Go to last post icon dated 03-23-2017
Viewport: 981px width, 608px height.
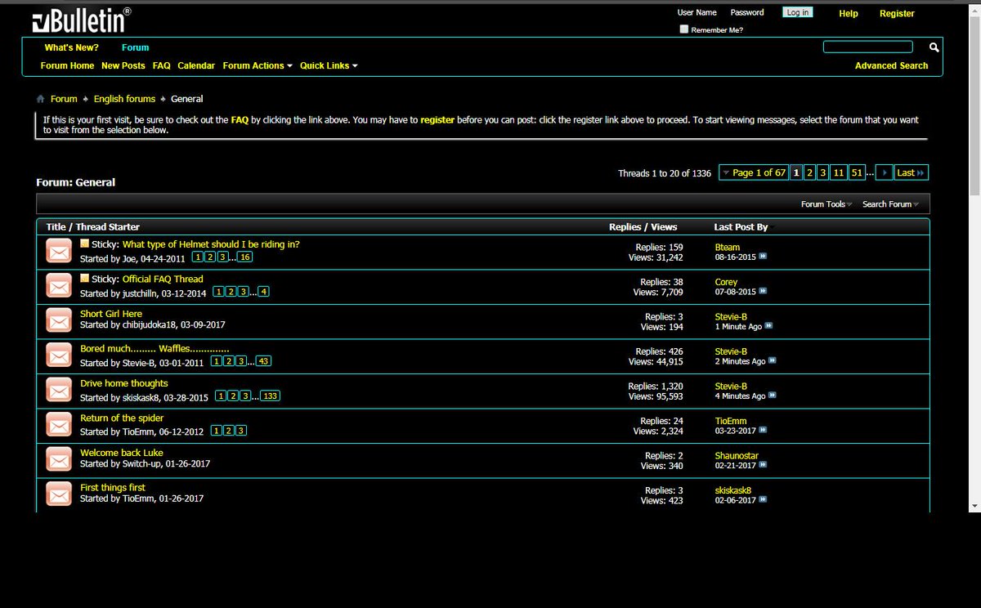(763, 431)
